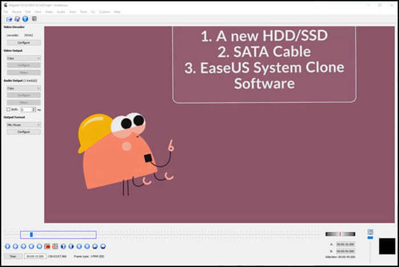Click the video preview frame
This screenshot has width=399, height=267.
click(x=219, y=124)
